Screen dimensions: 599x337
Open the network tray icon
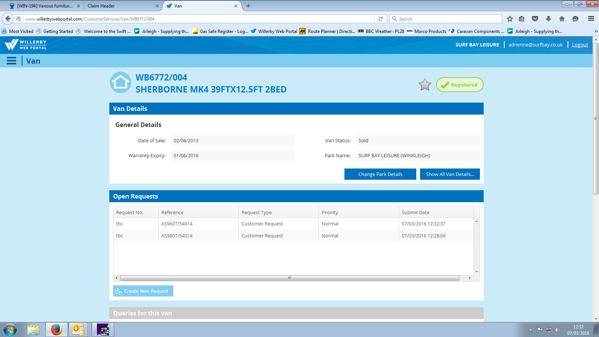point(549,330)
